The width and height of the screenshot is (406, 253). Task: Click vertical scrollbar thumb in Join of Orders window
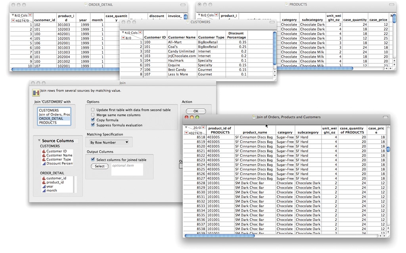click(388, 149)
